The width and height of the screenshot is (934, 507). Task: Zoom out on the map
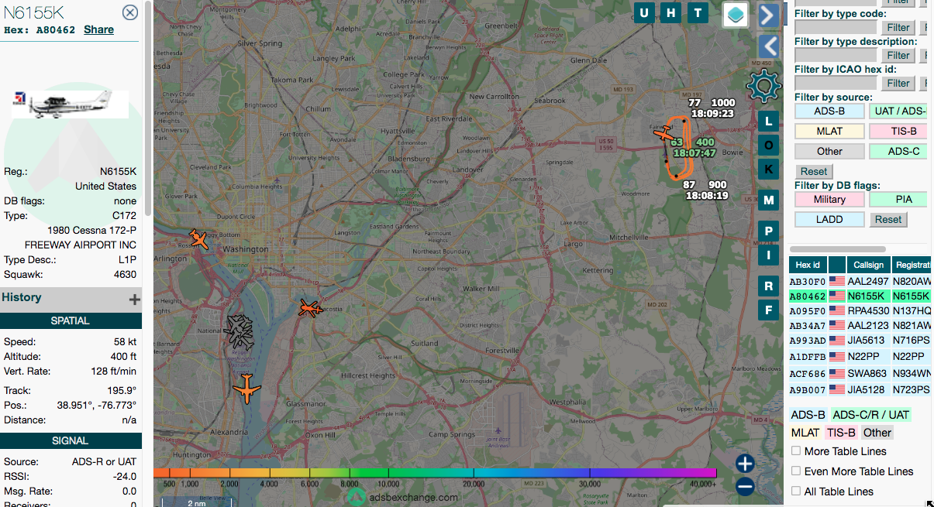(x=745, y=487)
